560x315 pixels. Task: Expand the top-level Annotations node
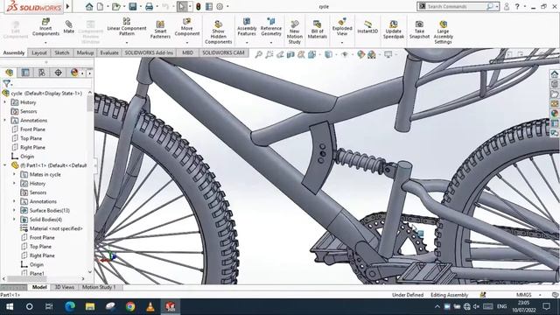point(5,120)
